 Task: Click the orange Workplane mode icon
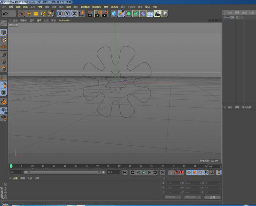4,47
